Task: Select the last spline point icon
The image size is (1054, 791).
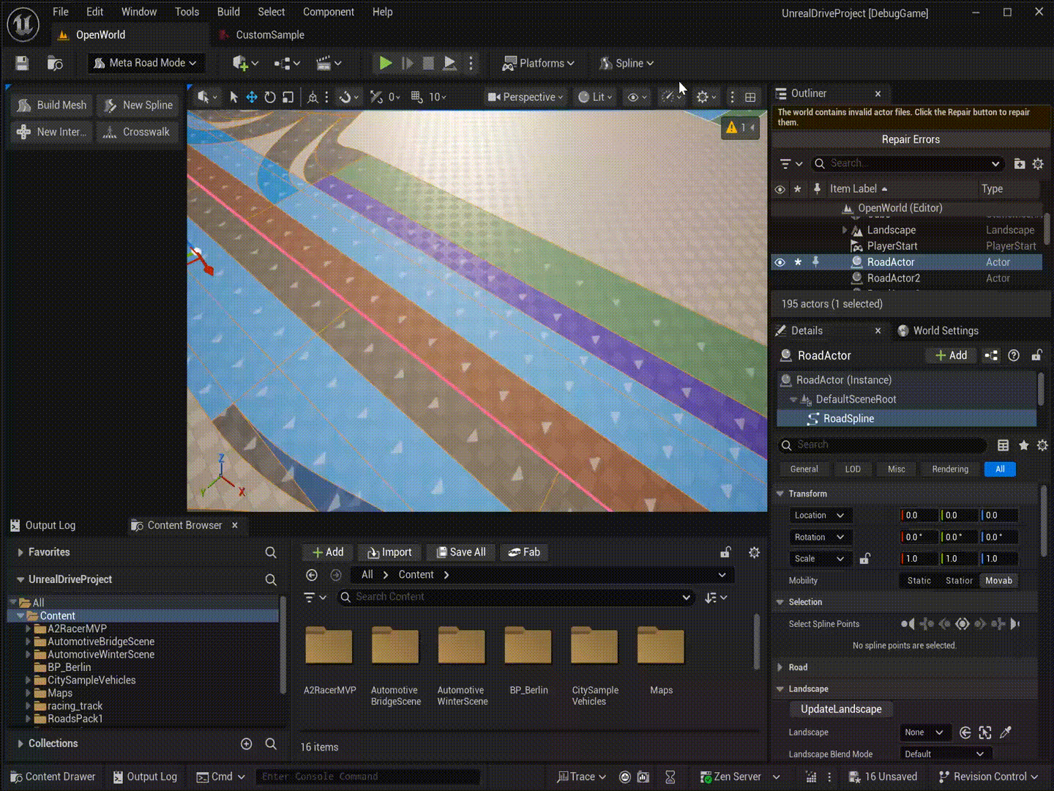Action: (1015, 624)
